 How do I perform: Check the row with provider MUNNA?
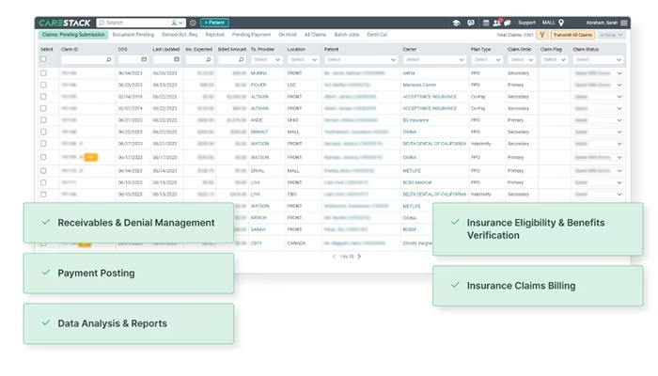point(43,73)
